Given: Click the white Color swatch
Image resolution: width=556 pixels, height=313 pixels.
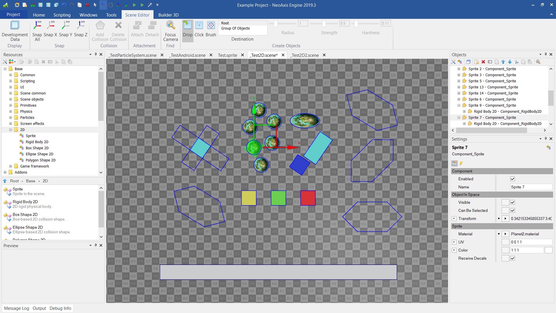Looking at the screenshot, I should click(x=548, y=250).
